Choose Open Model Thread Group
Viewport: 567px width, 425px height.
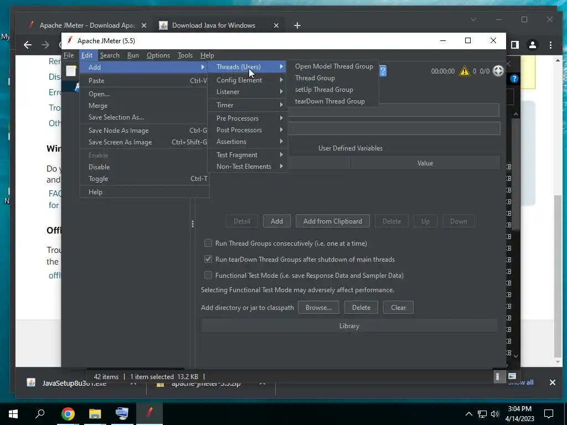[333, 66]
